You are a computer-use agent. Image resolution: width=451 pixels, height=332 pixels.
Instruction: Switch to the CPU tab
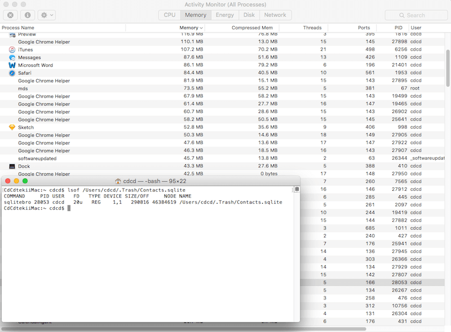pos(170,15)
